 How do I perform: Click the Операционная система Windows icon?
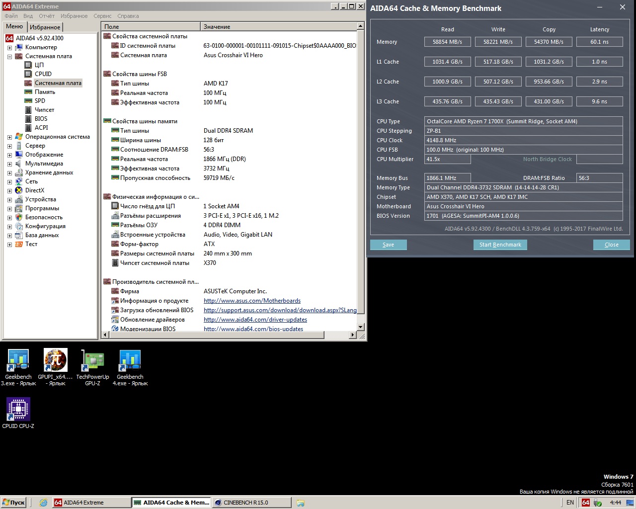tap(19, 137)
